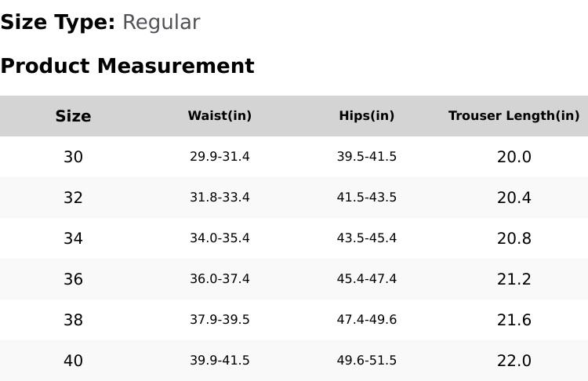The image size is (588, 381).
Task: Select waist value 39.9-41.5
Action: [220, 361]
